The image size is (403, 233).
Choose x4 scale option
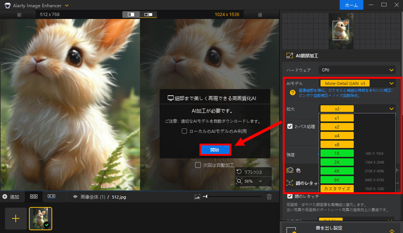(x=337, y=136)
